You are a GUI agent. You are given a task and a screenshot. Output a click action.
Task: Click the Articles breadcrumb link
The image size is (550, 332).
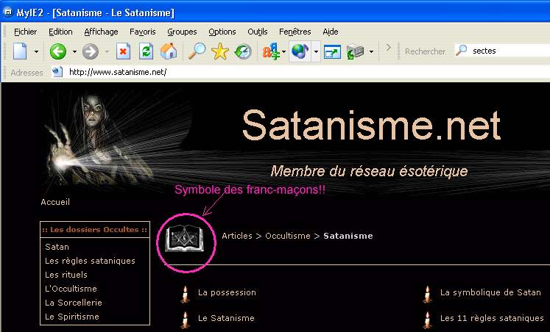pyautogui.click(x=237, y=236)
